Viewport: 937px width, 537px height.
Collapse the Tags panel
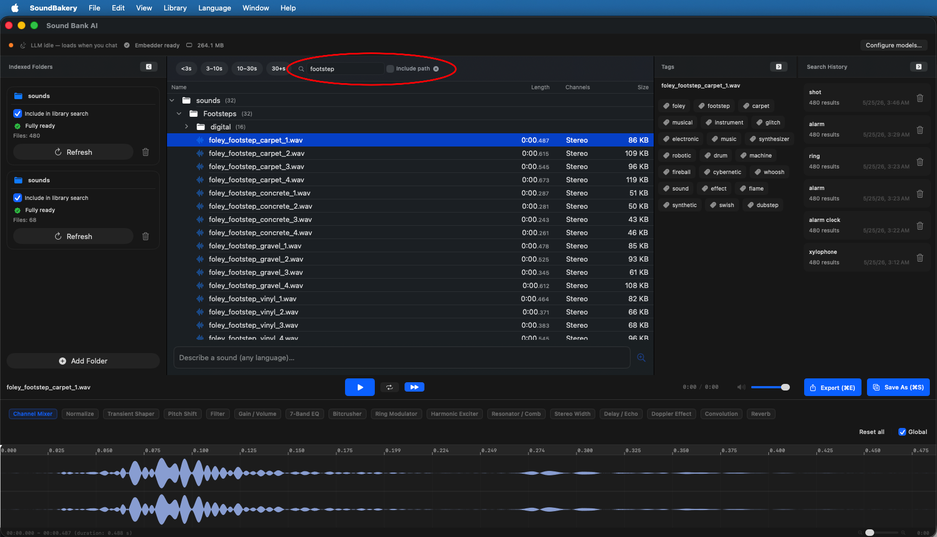[779, 67]
